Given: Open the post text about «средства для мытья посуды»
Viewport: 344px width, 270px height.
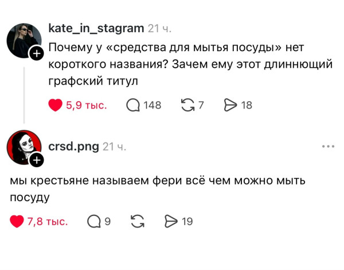Looking at the screenshot, I should [189, 64].
